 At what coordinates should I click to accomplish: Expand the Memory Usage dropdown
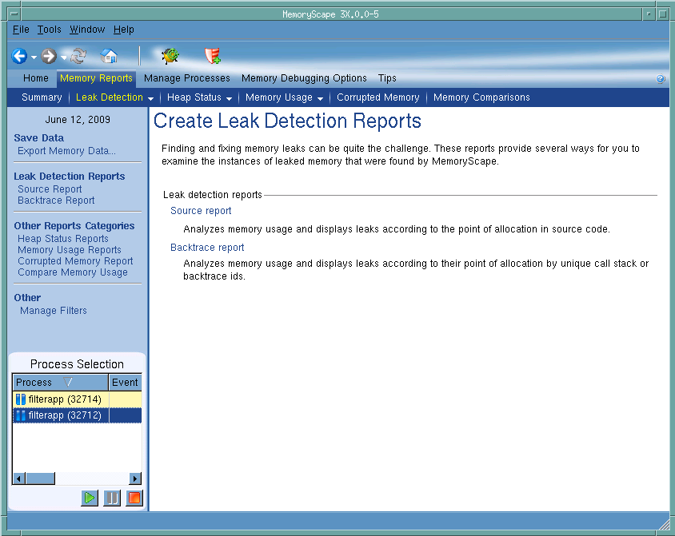point(320,98)
